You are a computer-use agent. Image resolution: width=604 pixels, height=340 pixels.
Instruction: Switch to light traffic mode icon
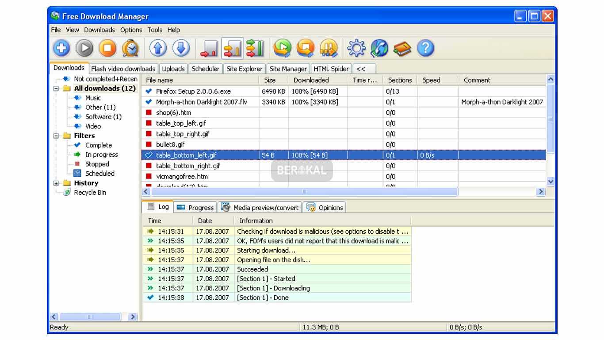tap(209, 48)
